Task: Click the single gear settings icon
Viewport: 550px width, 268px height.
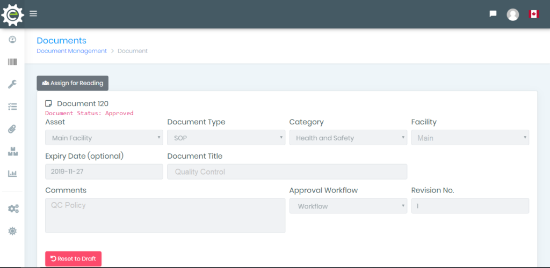Action: (12, 231)
